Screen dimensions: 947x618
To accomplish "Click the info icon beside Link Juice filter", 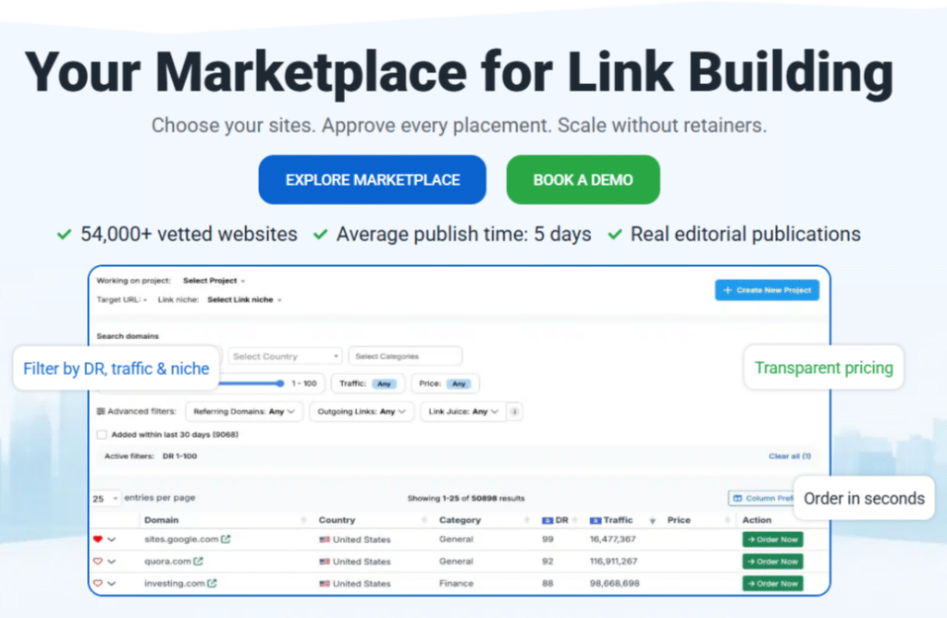I will point(514,411).
